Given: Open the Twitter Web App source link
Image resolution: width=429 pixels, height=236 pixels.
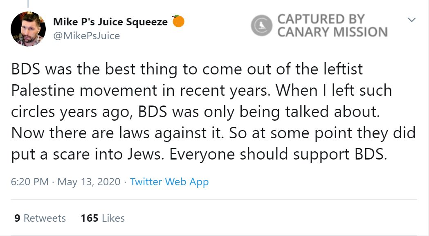Looking at the screenshot, I should 169,182.
